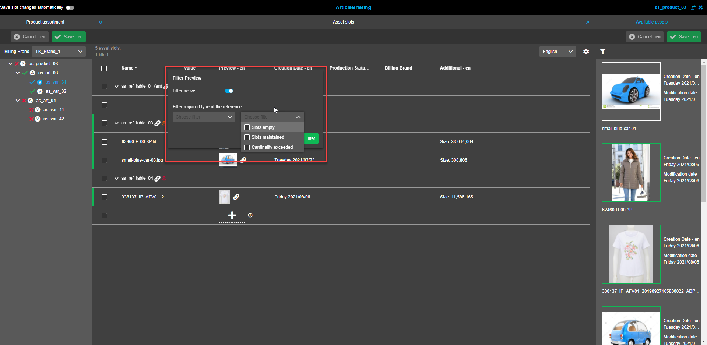Click the green Filter button

(310, 138)
